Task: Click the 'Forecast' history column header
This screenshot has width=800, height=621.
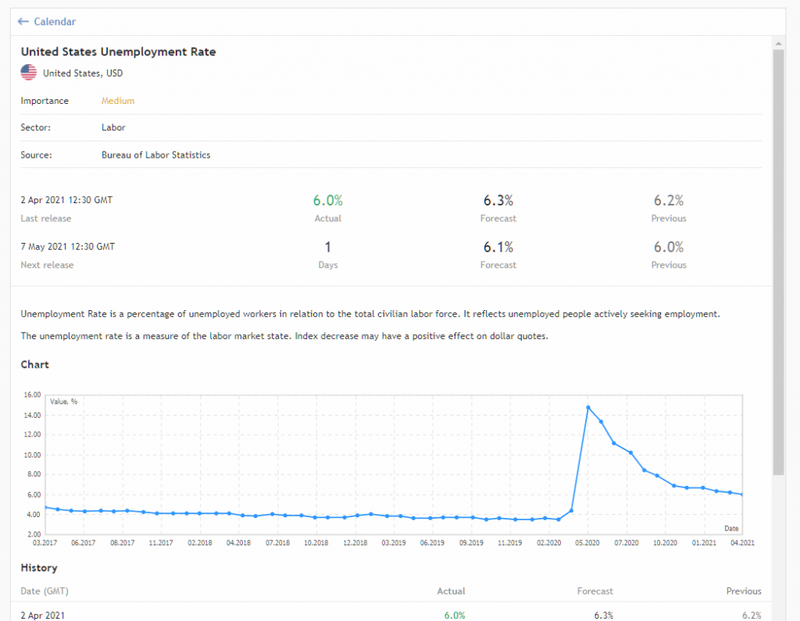Action: pyautogui.click(x=595, y=591)
